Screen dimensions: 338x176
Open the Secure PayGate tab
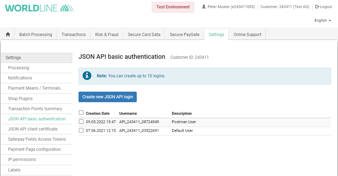[184, 35]
